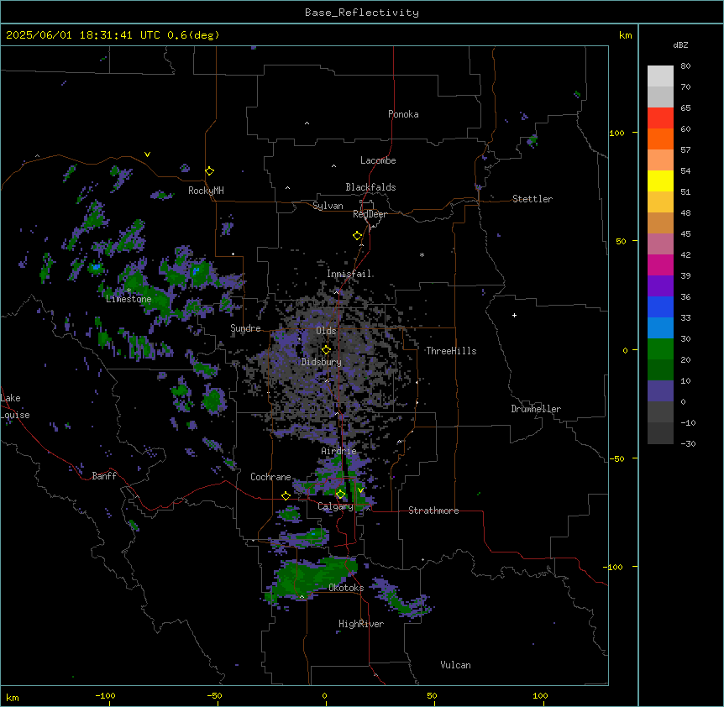Viewport: 724px width, 707px height.
Task: Pick the light blue 30-33 dBZ swatch
Action: [x=660, y=328]
